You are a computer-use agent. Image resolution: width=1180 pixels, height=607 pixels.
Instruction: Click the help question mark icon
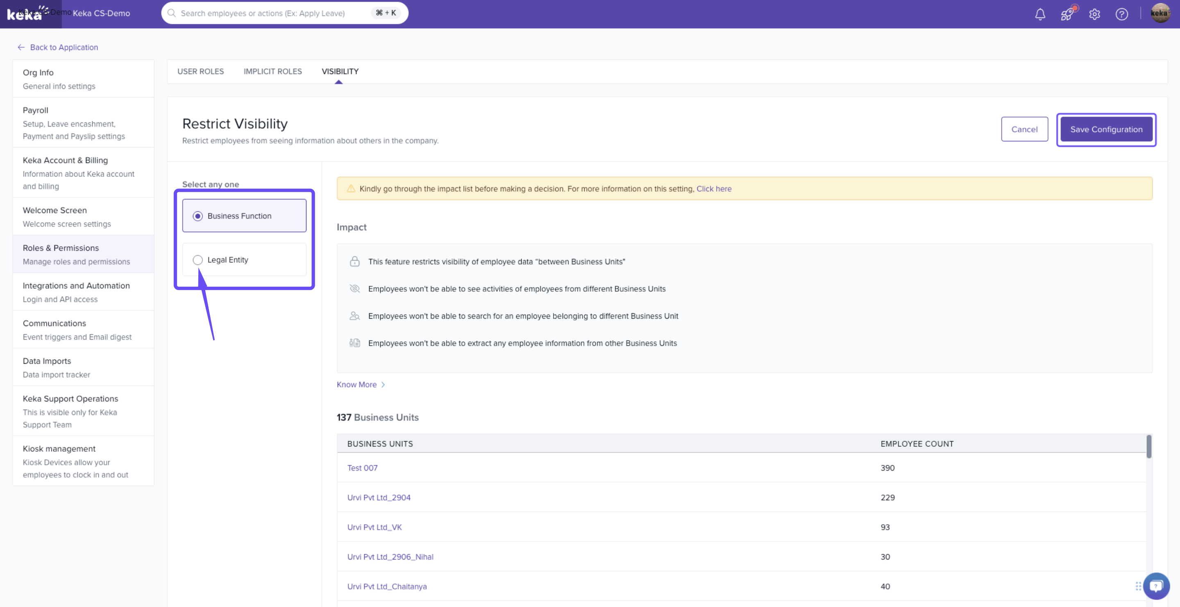[1121, 14]
